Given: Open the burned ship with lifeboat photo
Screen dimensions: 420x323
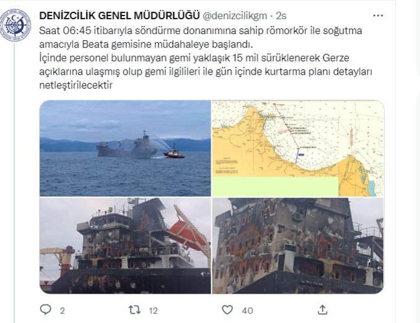Looking at the screenshot, I should point(125,246).
